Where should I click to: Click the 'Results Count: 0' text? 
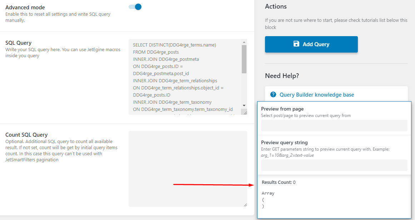[x=279, y=182]
